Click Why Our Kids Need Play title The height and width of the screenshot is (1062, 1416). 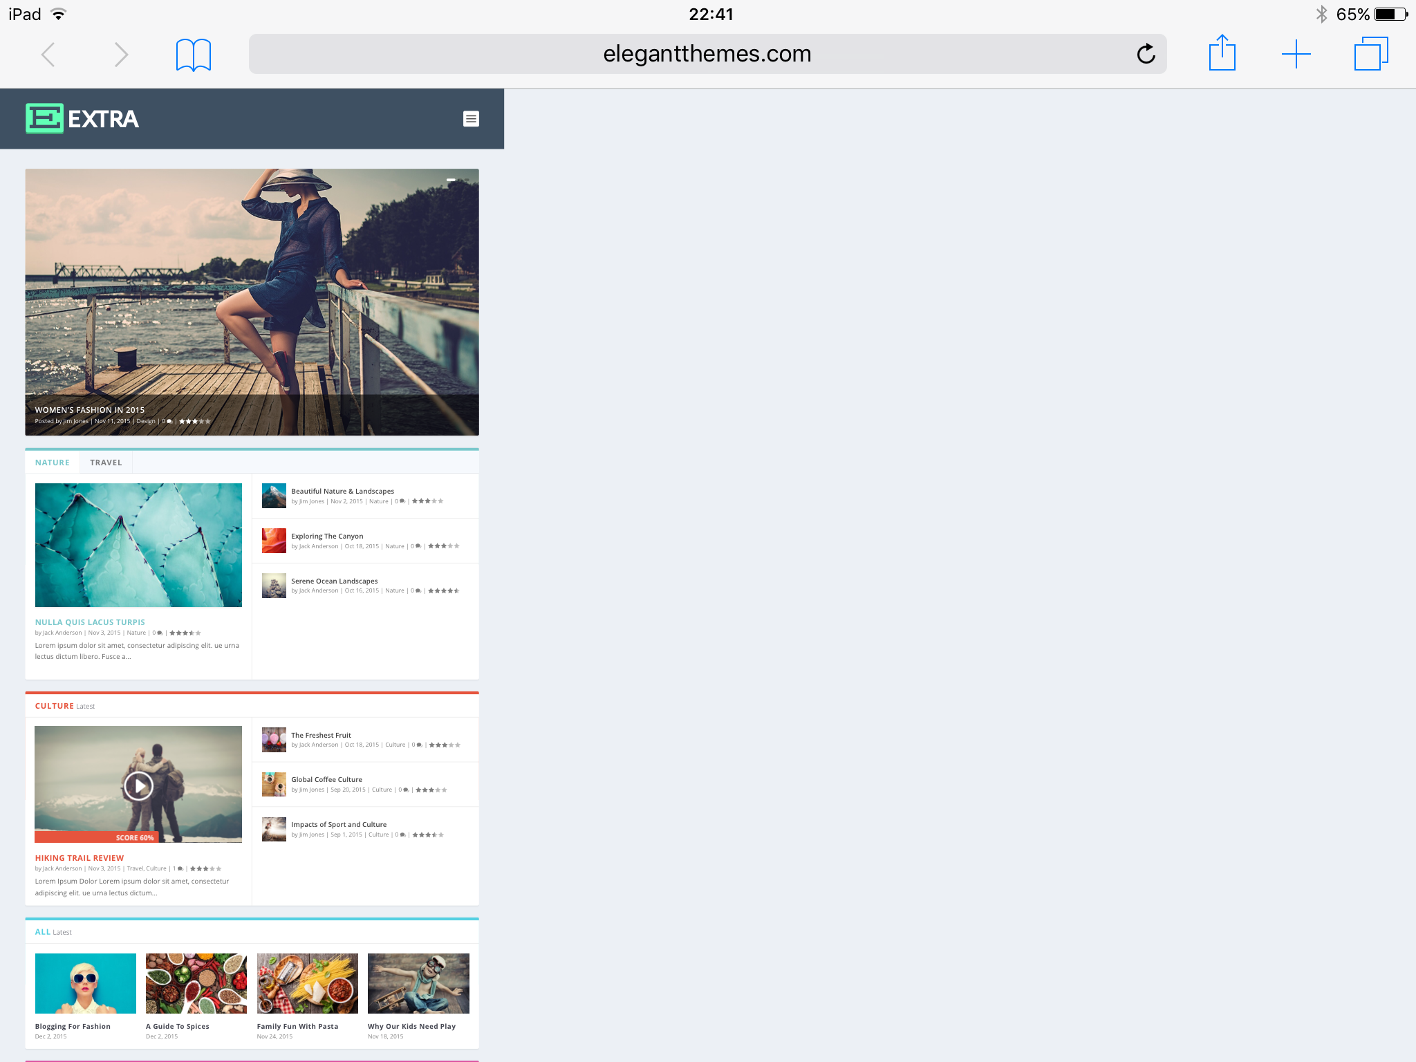point(411,1026)
